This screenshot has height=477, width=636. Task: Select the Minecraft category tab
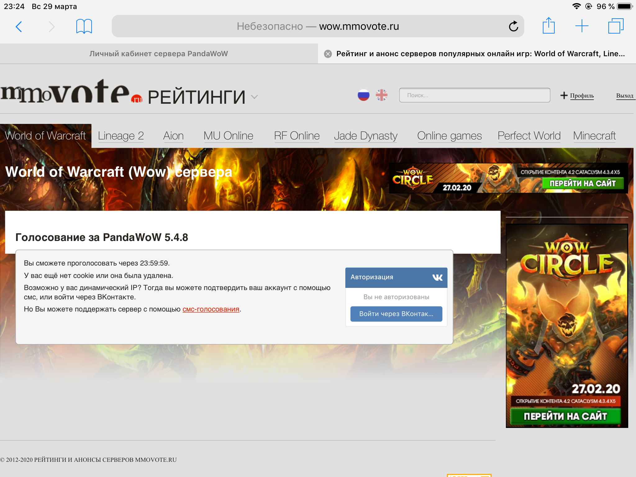pyautogui.click(x=594, y=136)
